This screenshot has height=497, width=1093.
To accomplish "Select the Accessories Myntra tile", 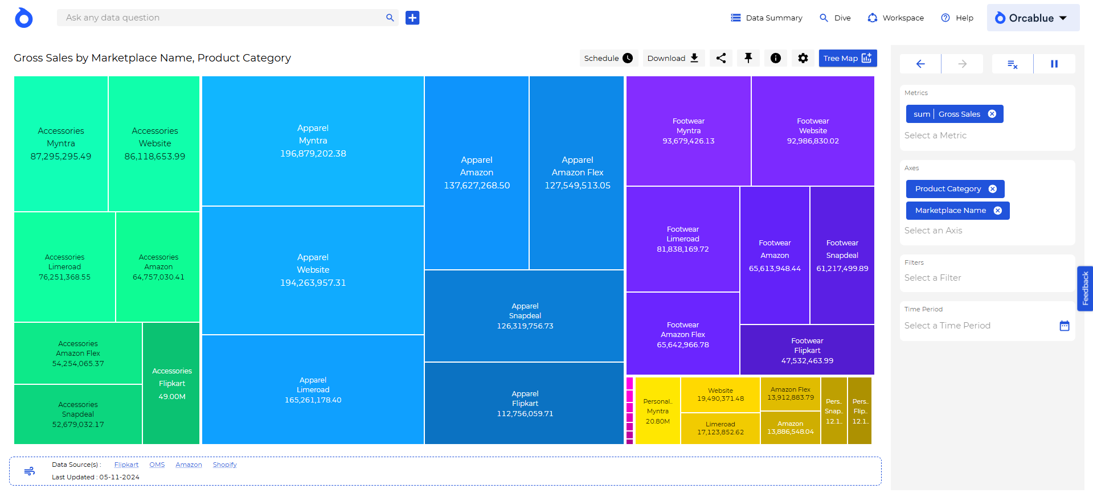I will (x=61, y=144).
